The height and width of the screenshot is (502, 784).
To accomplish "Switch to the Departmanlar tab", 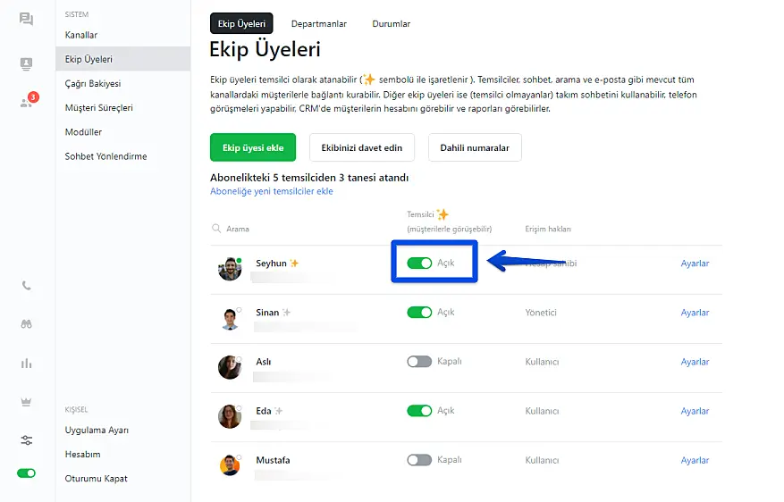I will pos(319,24).
